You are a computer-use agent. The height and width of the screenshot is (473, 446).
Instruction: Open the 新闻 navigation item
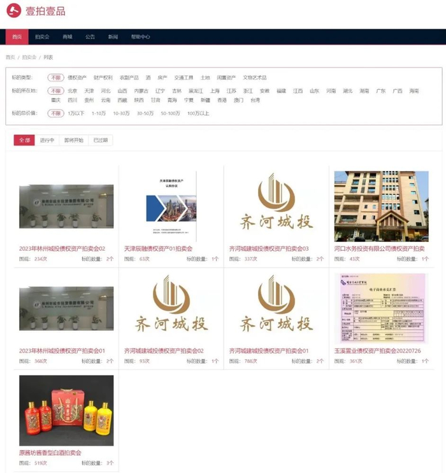click(x=113, y=37)
